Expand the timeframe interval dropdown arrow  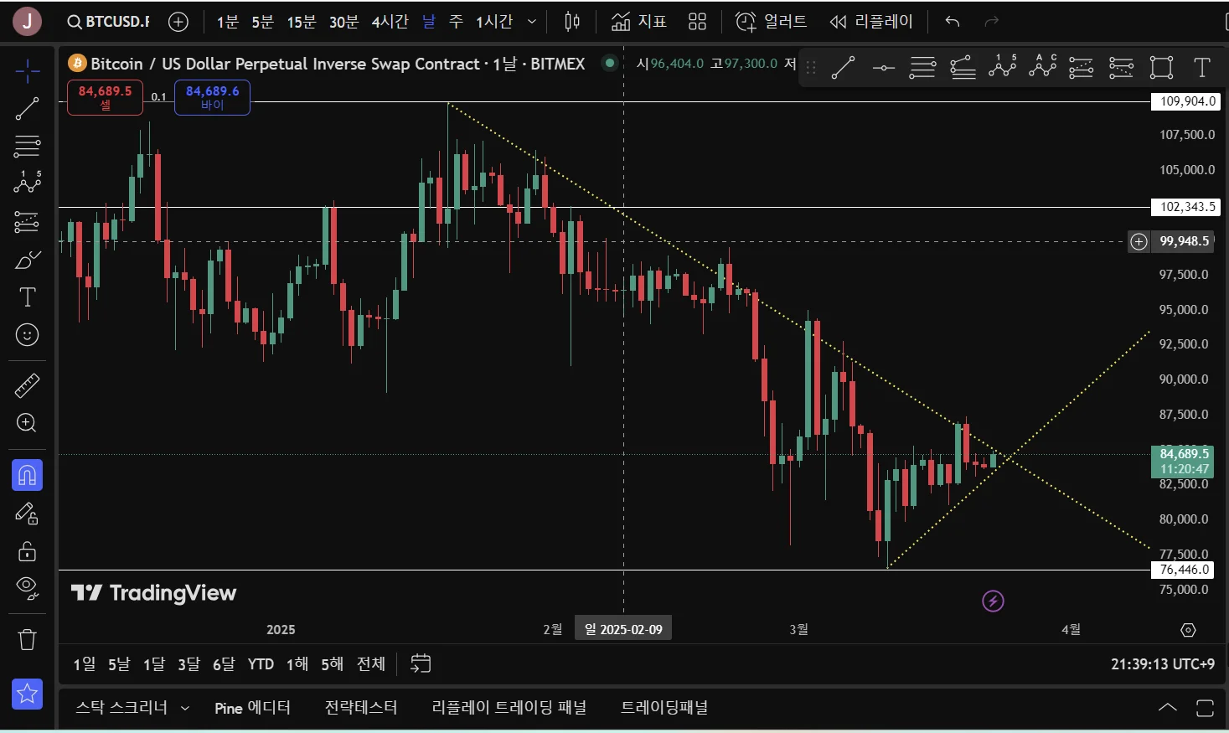point(531,22)
